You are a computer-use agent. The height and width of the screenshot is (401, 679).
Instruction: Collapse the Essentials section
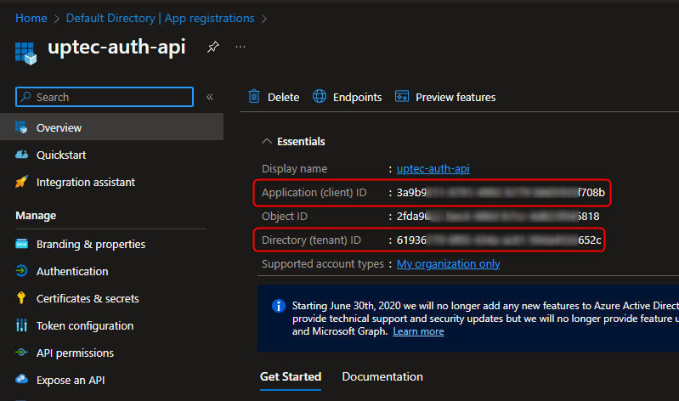(x=268, y=141)
